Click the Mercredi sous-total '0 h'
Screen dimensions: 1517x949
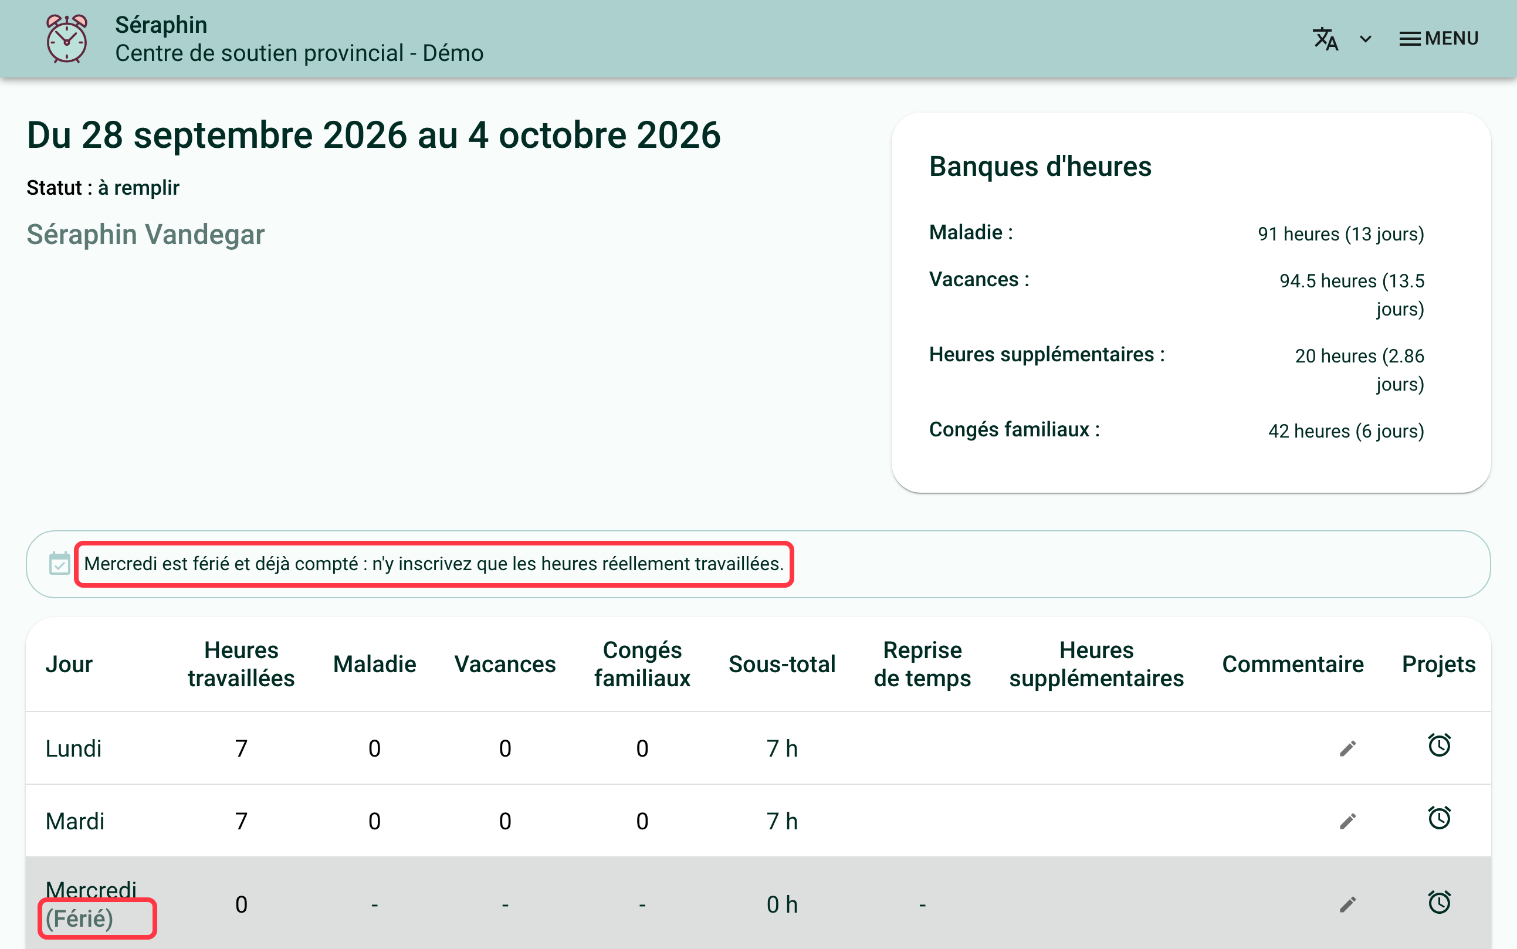pyautogui.click(x=781, y=904)
